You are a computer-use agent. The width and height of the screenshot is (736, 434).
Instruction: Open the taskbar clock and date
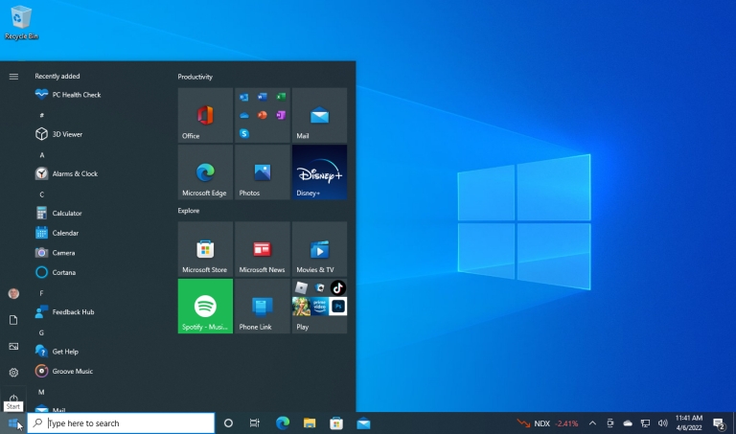coord(689,423)
